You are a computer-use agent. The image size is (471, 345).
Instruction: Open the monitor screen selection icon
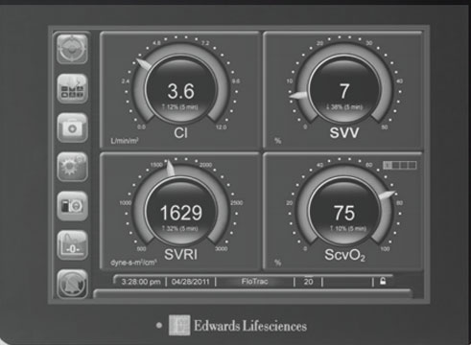(x=72, y=88)
